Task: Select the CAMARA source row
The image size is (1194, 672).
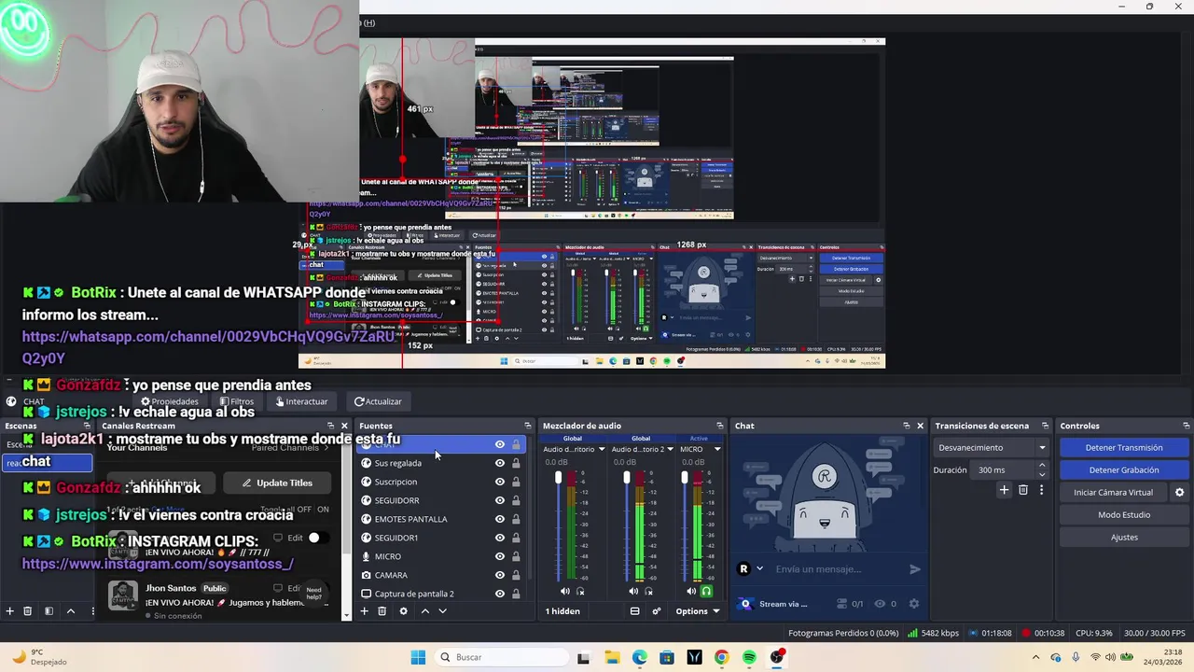Action: click(441, 575)
